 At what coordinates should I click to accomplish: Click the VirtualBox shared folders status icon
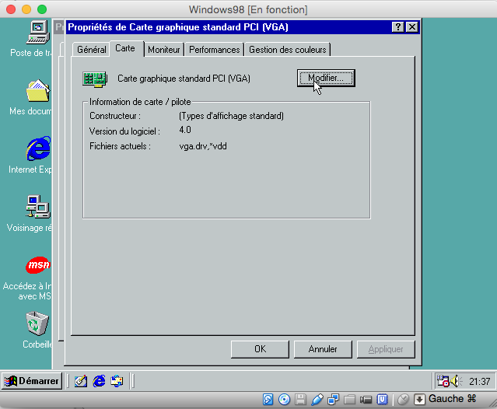[350, 400]
